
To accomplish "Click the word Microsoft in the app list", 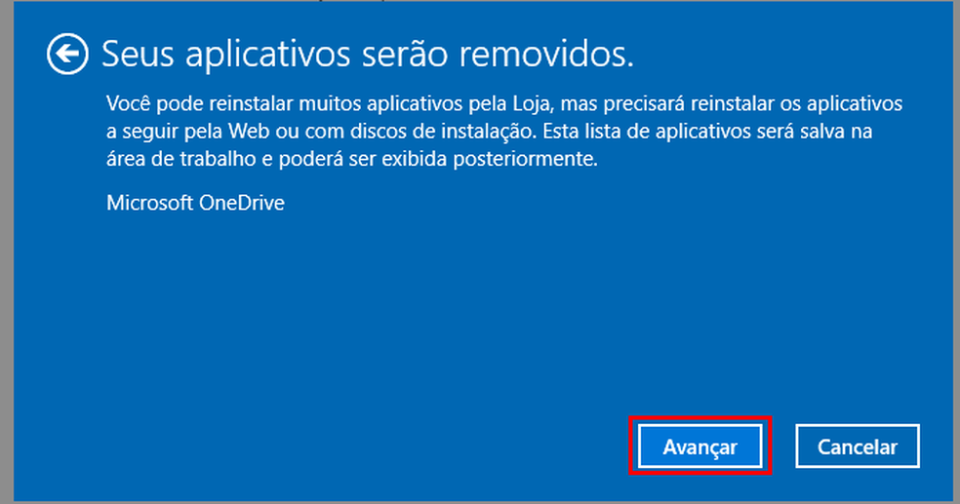I will [x=150, y=203].
